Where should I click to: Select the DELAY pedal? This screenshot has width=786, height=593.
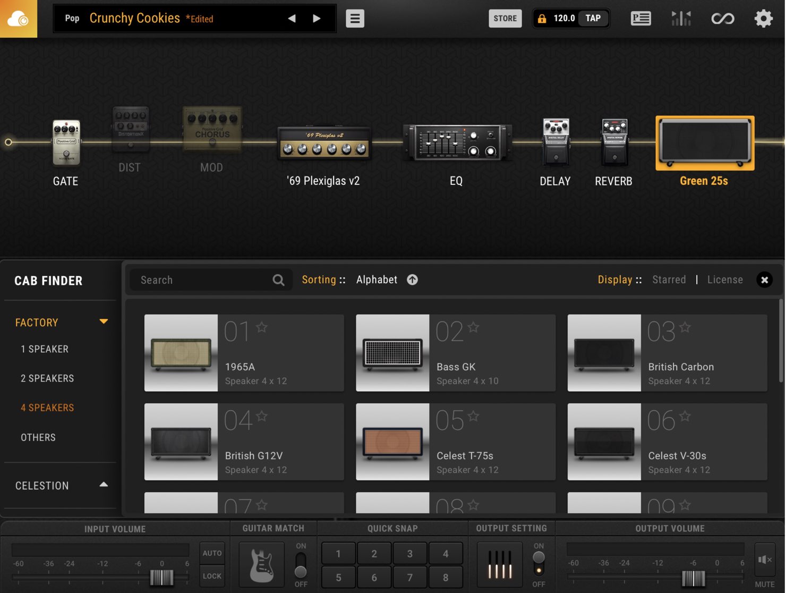coord(556,141)
